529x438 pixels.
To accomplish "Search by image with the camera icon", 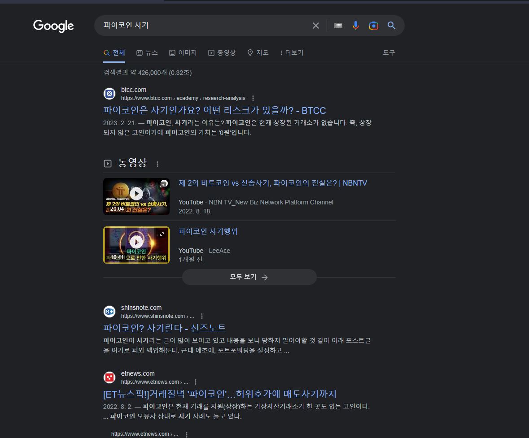I will [373, 26].
